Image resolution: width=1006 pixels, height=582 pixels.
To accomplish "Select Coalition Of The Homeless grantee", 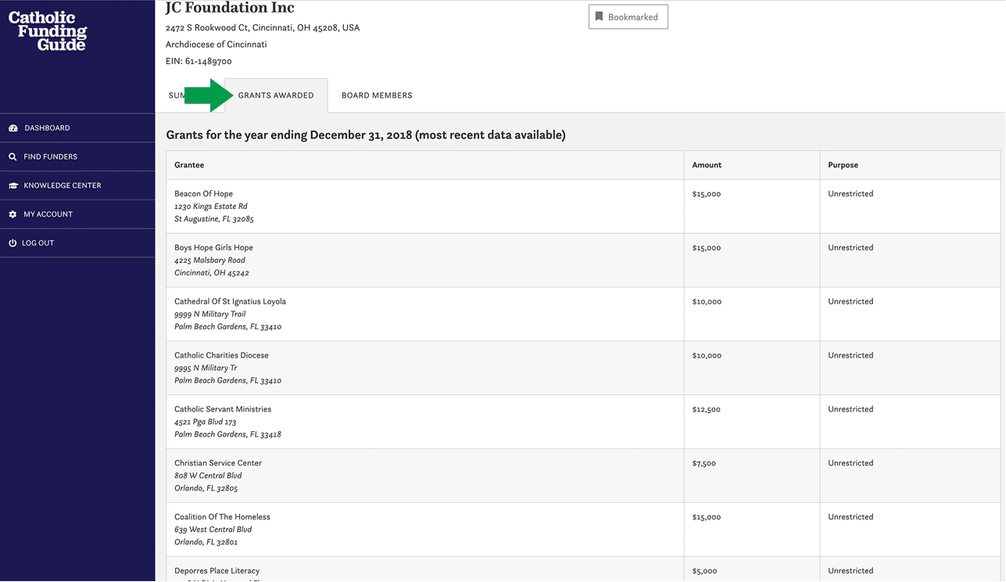I will coord(222,517).
